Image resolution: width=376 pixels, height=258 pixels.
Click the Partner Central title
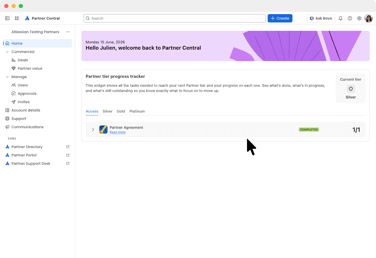(46, 18)
